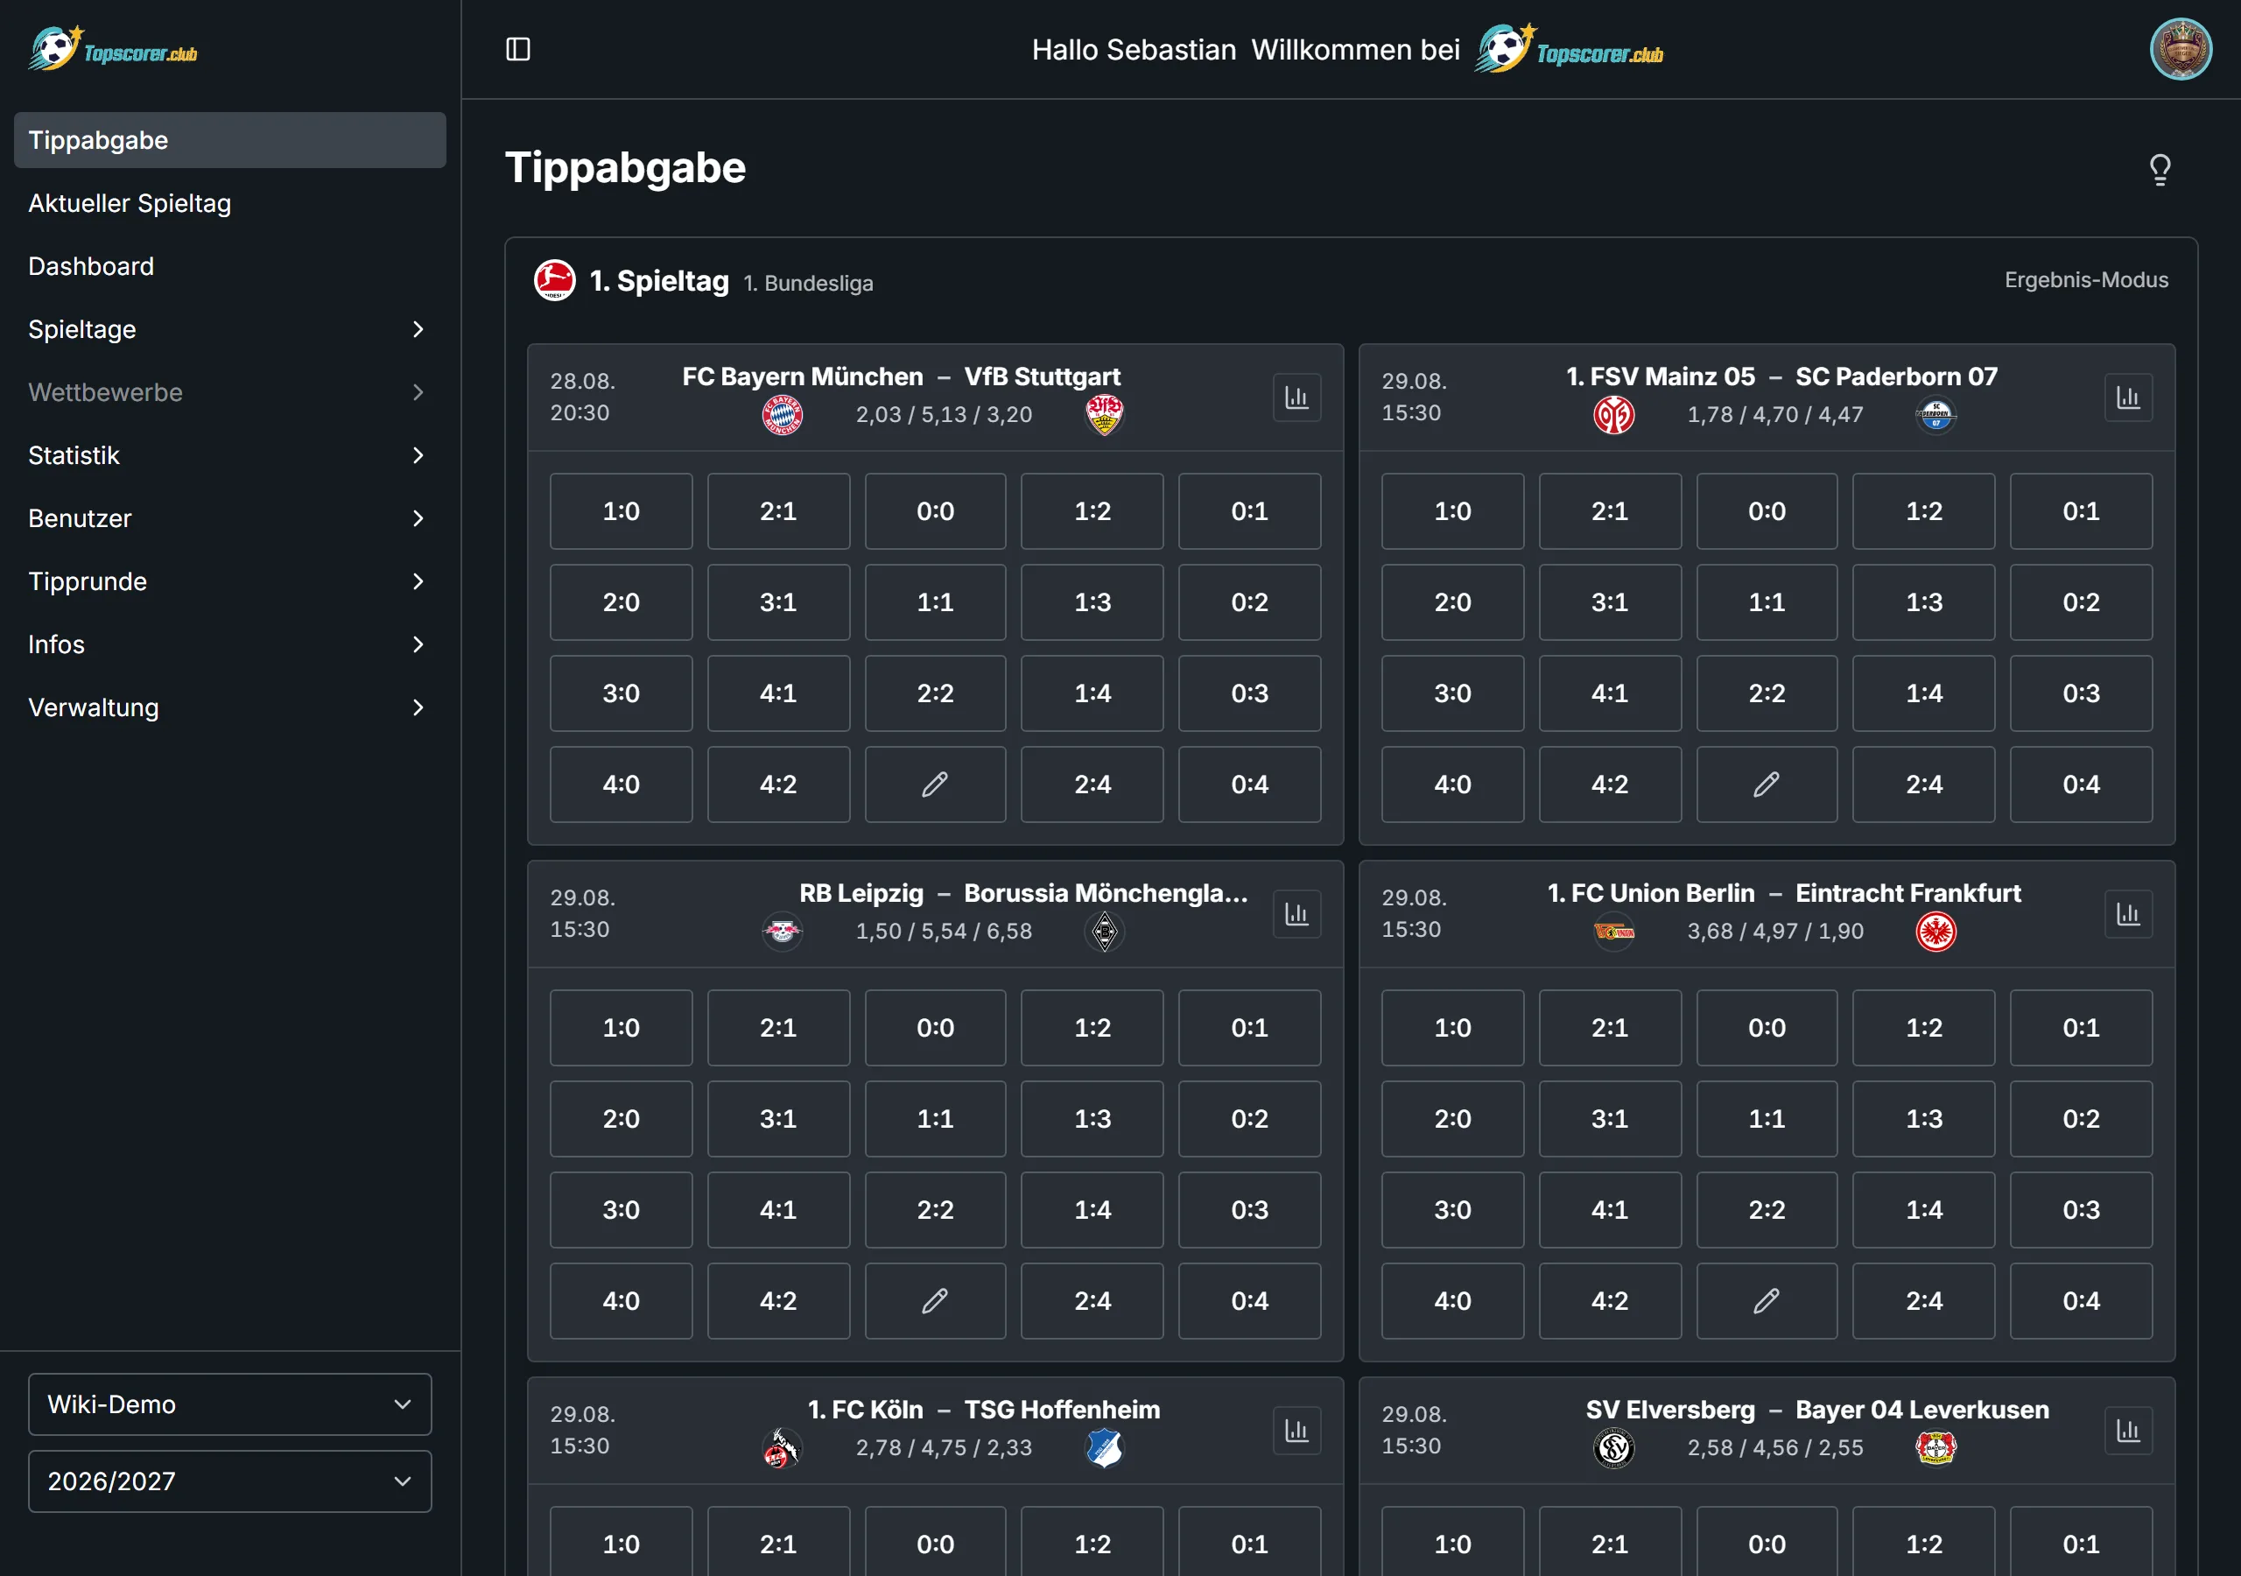
Task: Open the lightbulb hint icon
Action: (x=2160, y=170)
